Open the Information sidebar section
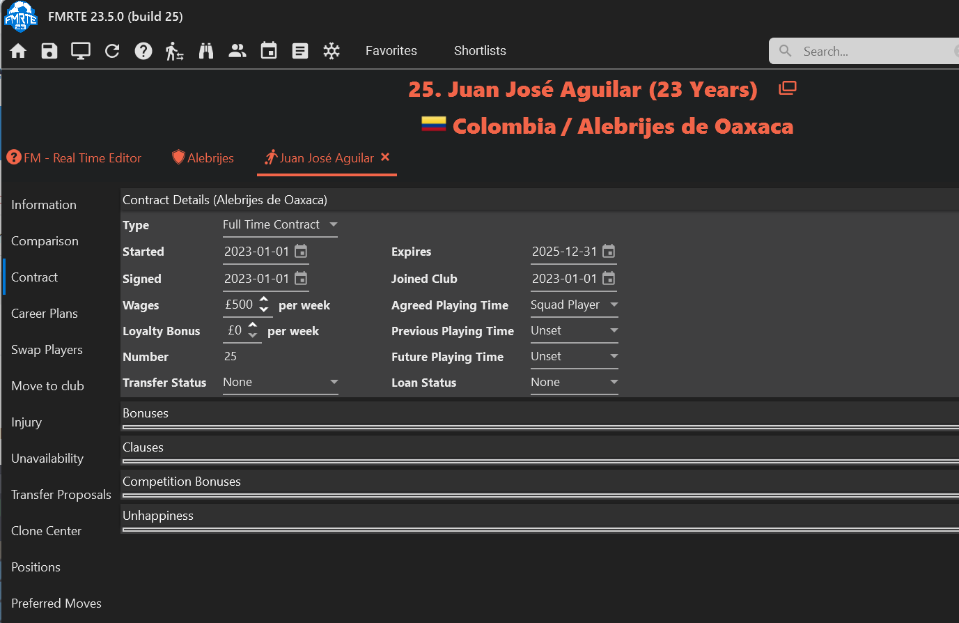The image size is (959, 623). (44, 205)
